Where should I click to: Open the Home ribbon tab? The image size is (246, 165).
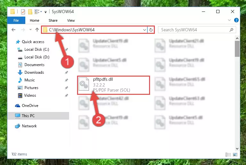click(35, 20)
